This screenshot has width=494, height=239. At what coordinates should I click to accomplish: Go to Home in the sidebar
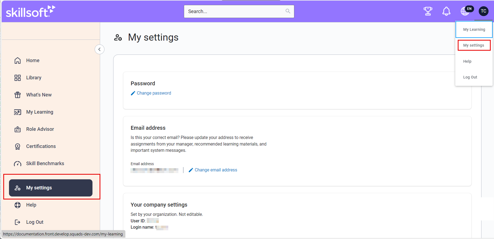pyautogui.click(x=33, y=60)
